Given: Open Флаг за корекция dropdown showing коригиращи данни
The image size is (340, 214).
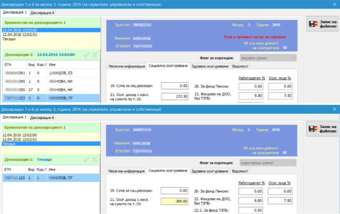Looking at the screenshot, I should pyautogui.click(x=268, y=163).
